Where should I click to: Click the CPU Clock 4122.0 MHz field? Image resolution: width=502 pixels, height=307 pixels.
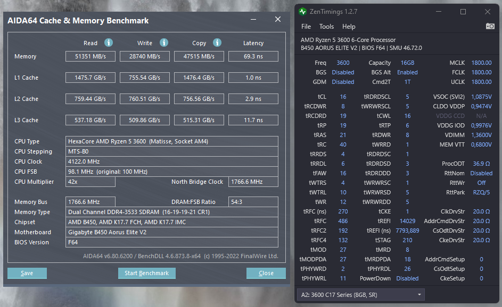(x=172, y=161)
